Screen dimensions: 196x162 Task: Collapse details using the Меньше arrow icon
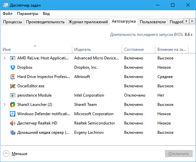click(6, 153)
